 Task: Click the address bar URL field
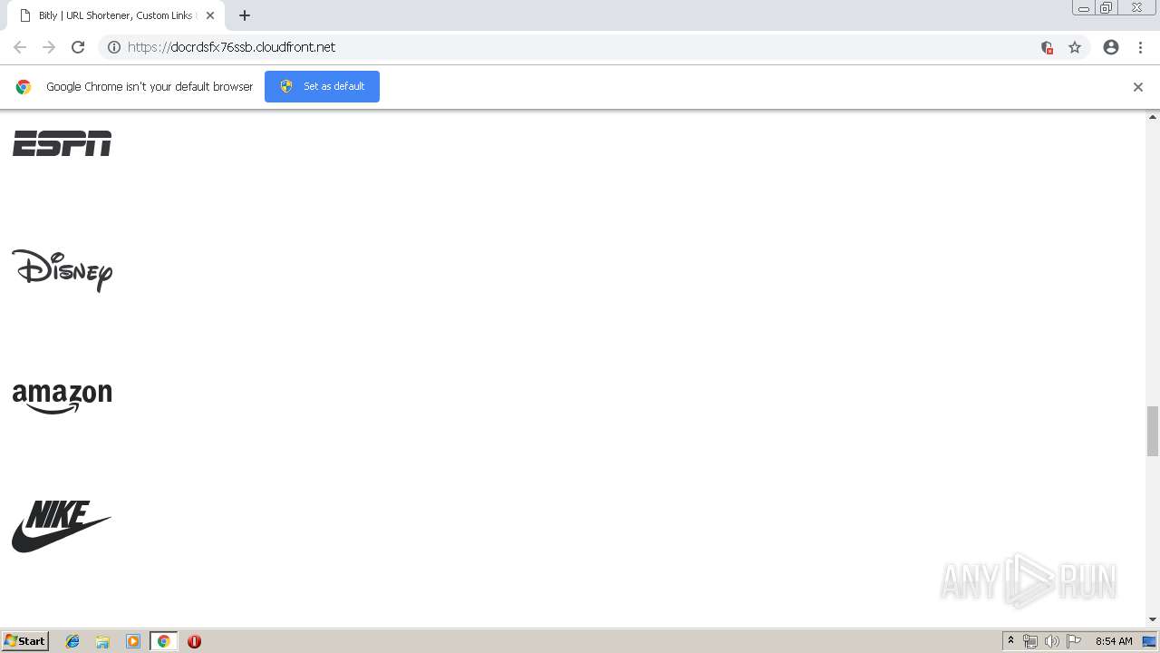point(580,47)
